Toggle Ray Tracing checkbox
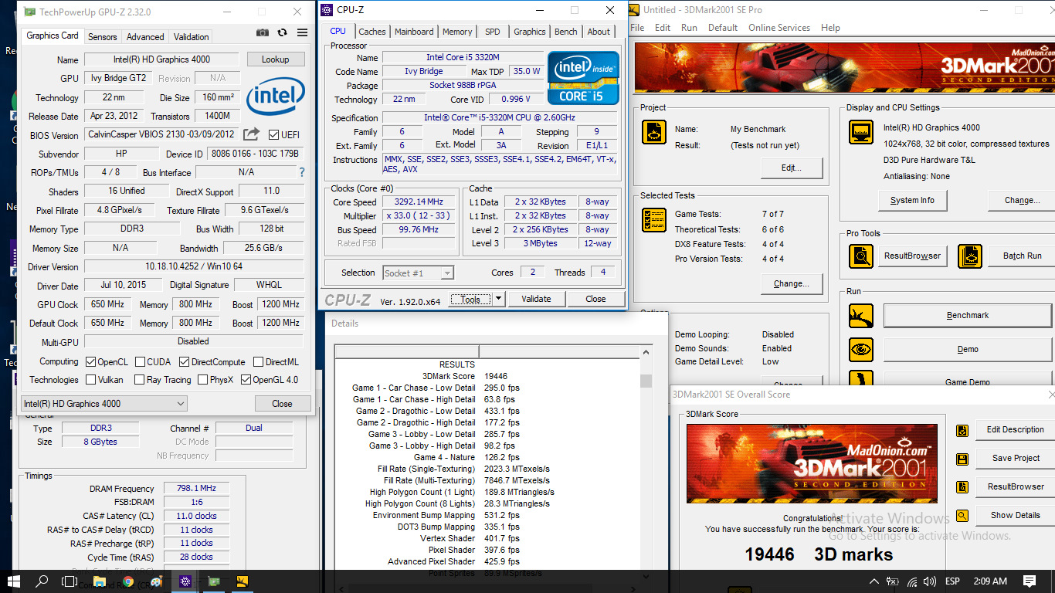1055x593 pixels. click(x=139, y=379)
